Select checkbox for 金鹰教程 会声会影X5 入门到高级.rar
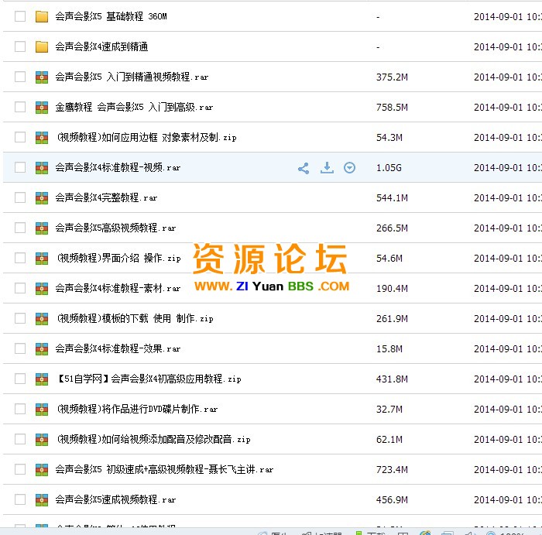 click(x=20, y=107)
